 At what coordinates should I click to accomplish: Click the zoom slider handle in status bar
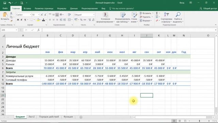[199, 121]
